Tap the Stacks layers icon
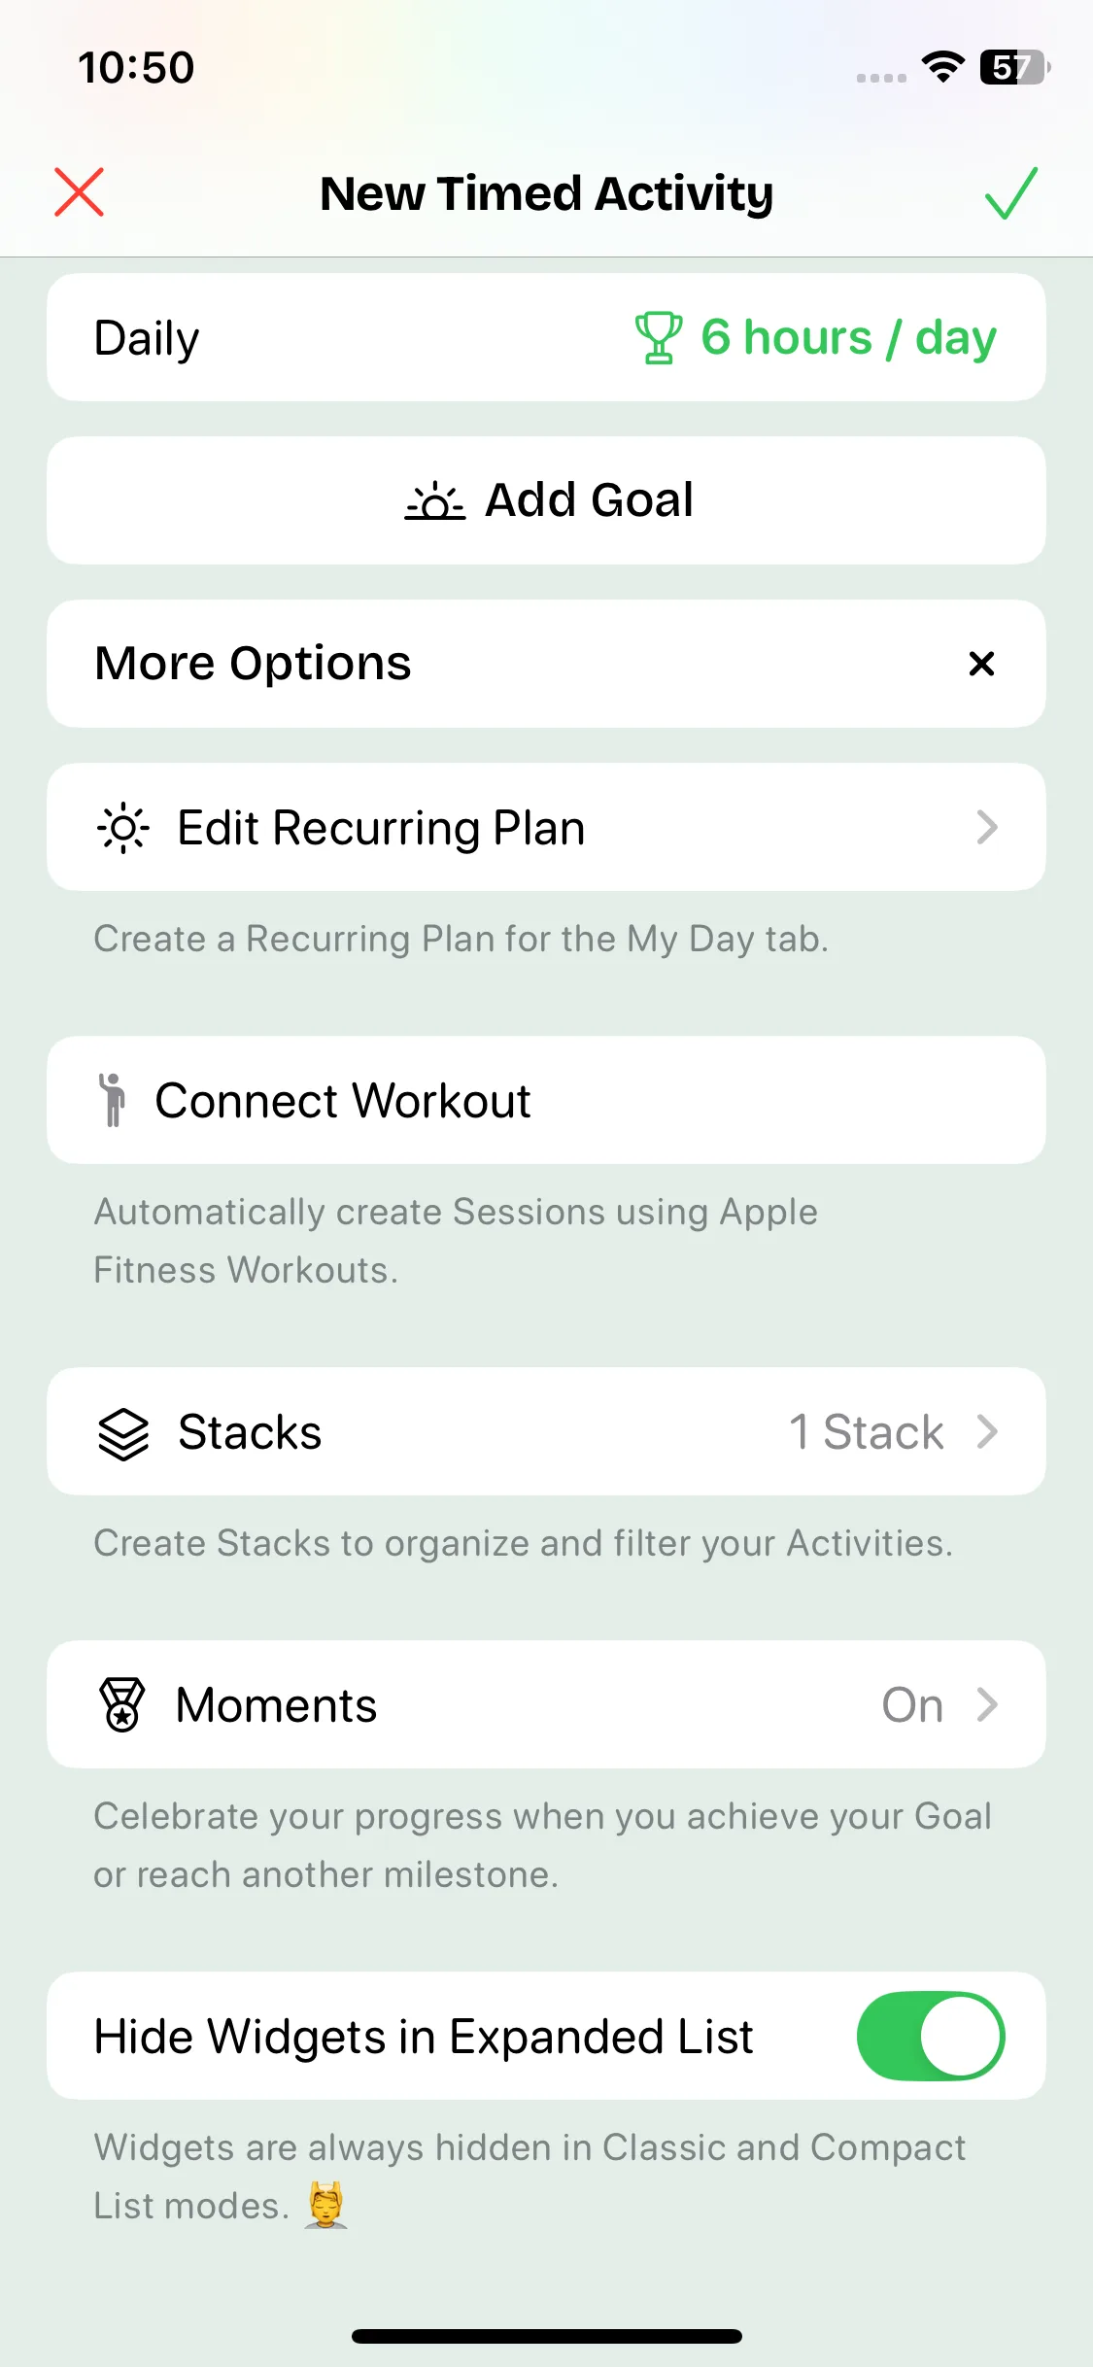Viewport: 1093px width, 2367px height. coord(123,1433)
